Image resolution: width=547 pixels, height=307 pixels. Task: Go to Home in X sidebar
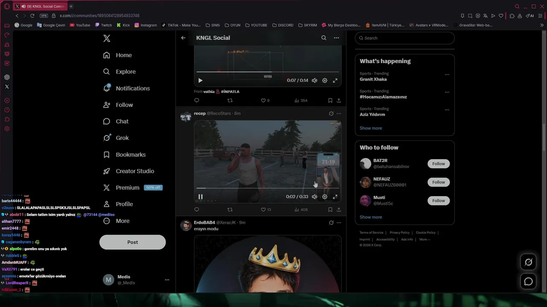[118, 55]
